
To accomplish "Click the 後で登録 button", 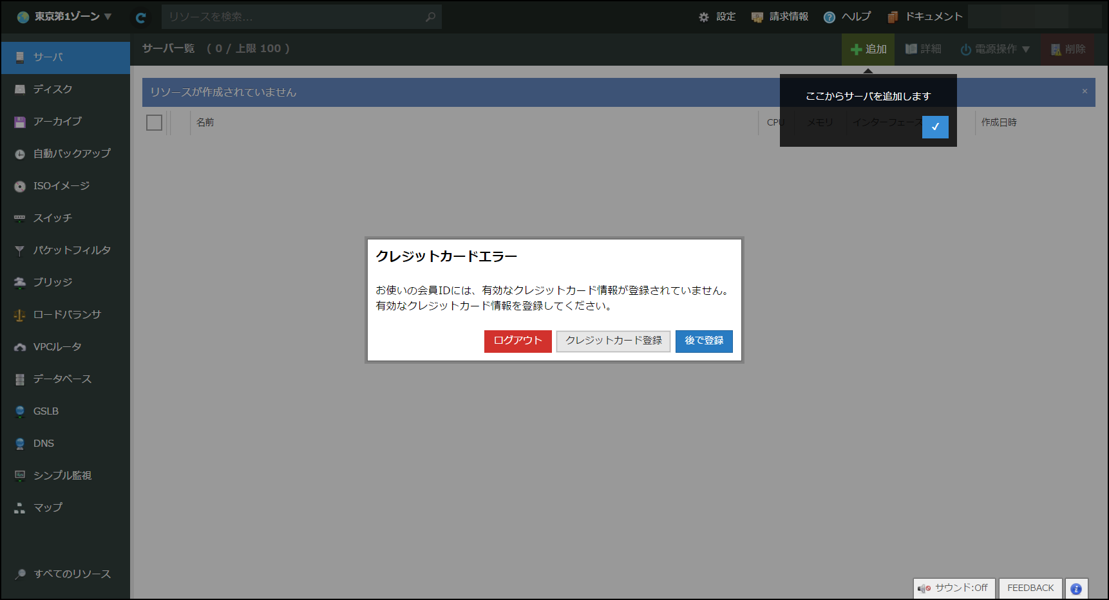I will (x=704, y=341).
